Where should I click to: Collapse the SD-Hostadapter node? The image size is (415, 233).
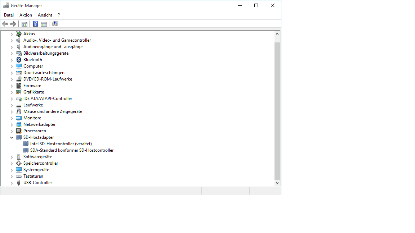coord(12,137)
